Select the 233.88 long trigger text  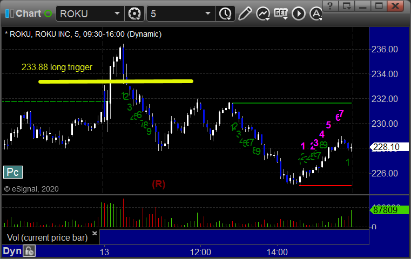(x=57, y=67)
